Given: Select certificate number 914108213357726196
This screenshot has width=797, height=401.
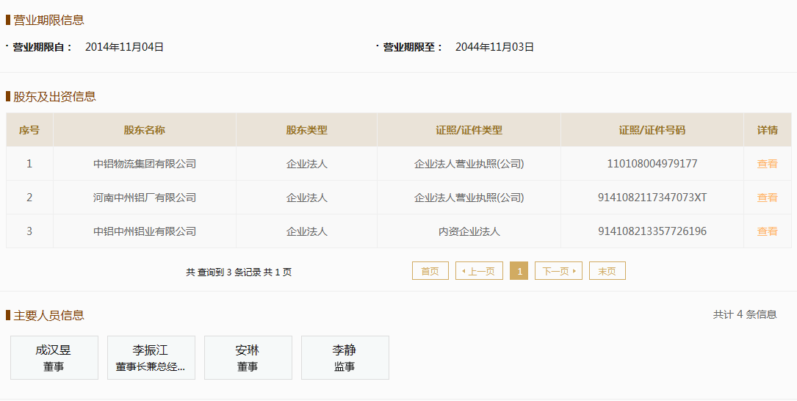Looking at the screenshot, I should click(x=652, y=231).
